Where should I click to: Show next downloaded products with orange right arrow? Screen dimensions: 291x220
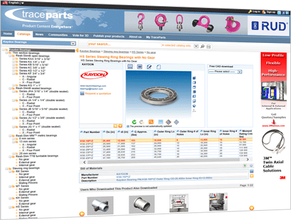coord(251,208)
